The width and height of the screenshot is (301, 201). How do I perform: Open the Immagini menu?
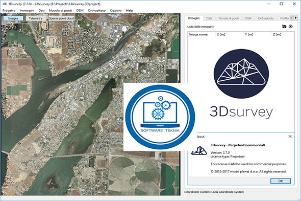[27, 10]
